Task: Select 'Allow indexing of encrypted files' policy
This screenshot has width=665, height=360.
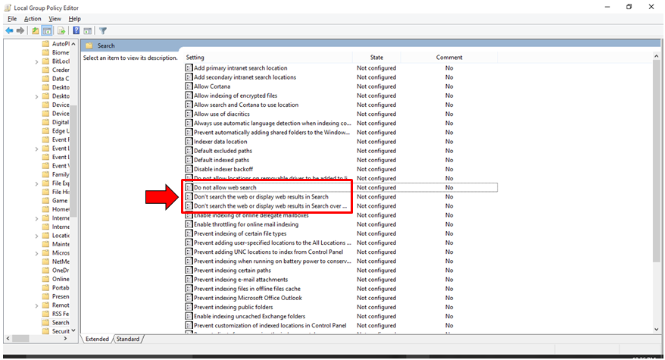Action: 236,95
